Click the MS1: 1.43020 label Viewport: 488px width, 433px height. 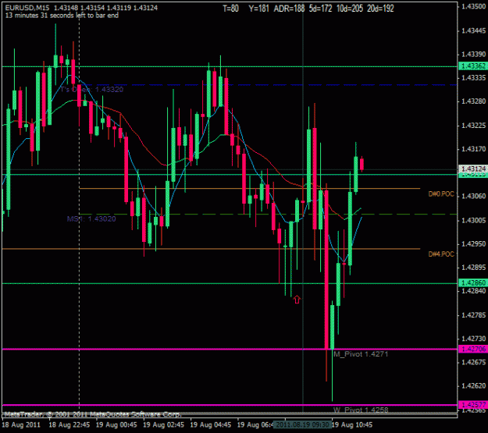coord(91,219)
